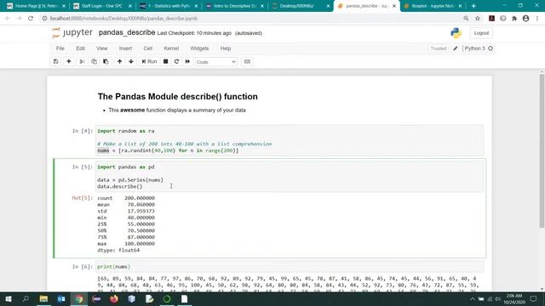Image resolution: width=545 pixels, height=306 pixels.
Task: Click the localhost address bar
Action: 250,19
